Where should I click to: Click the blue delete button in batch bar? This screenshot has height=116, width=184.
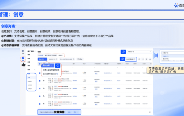tap(69, 112)
